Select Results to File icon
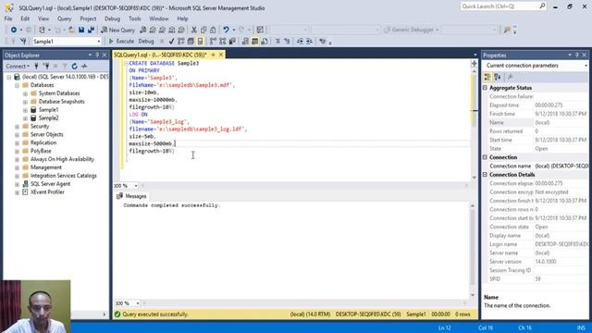592x333 pixels. coord(265,41)
